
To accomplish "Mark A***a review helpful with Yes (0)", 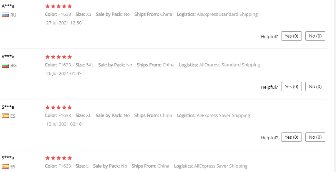I will tap(291, 36).
